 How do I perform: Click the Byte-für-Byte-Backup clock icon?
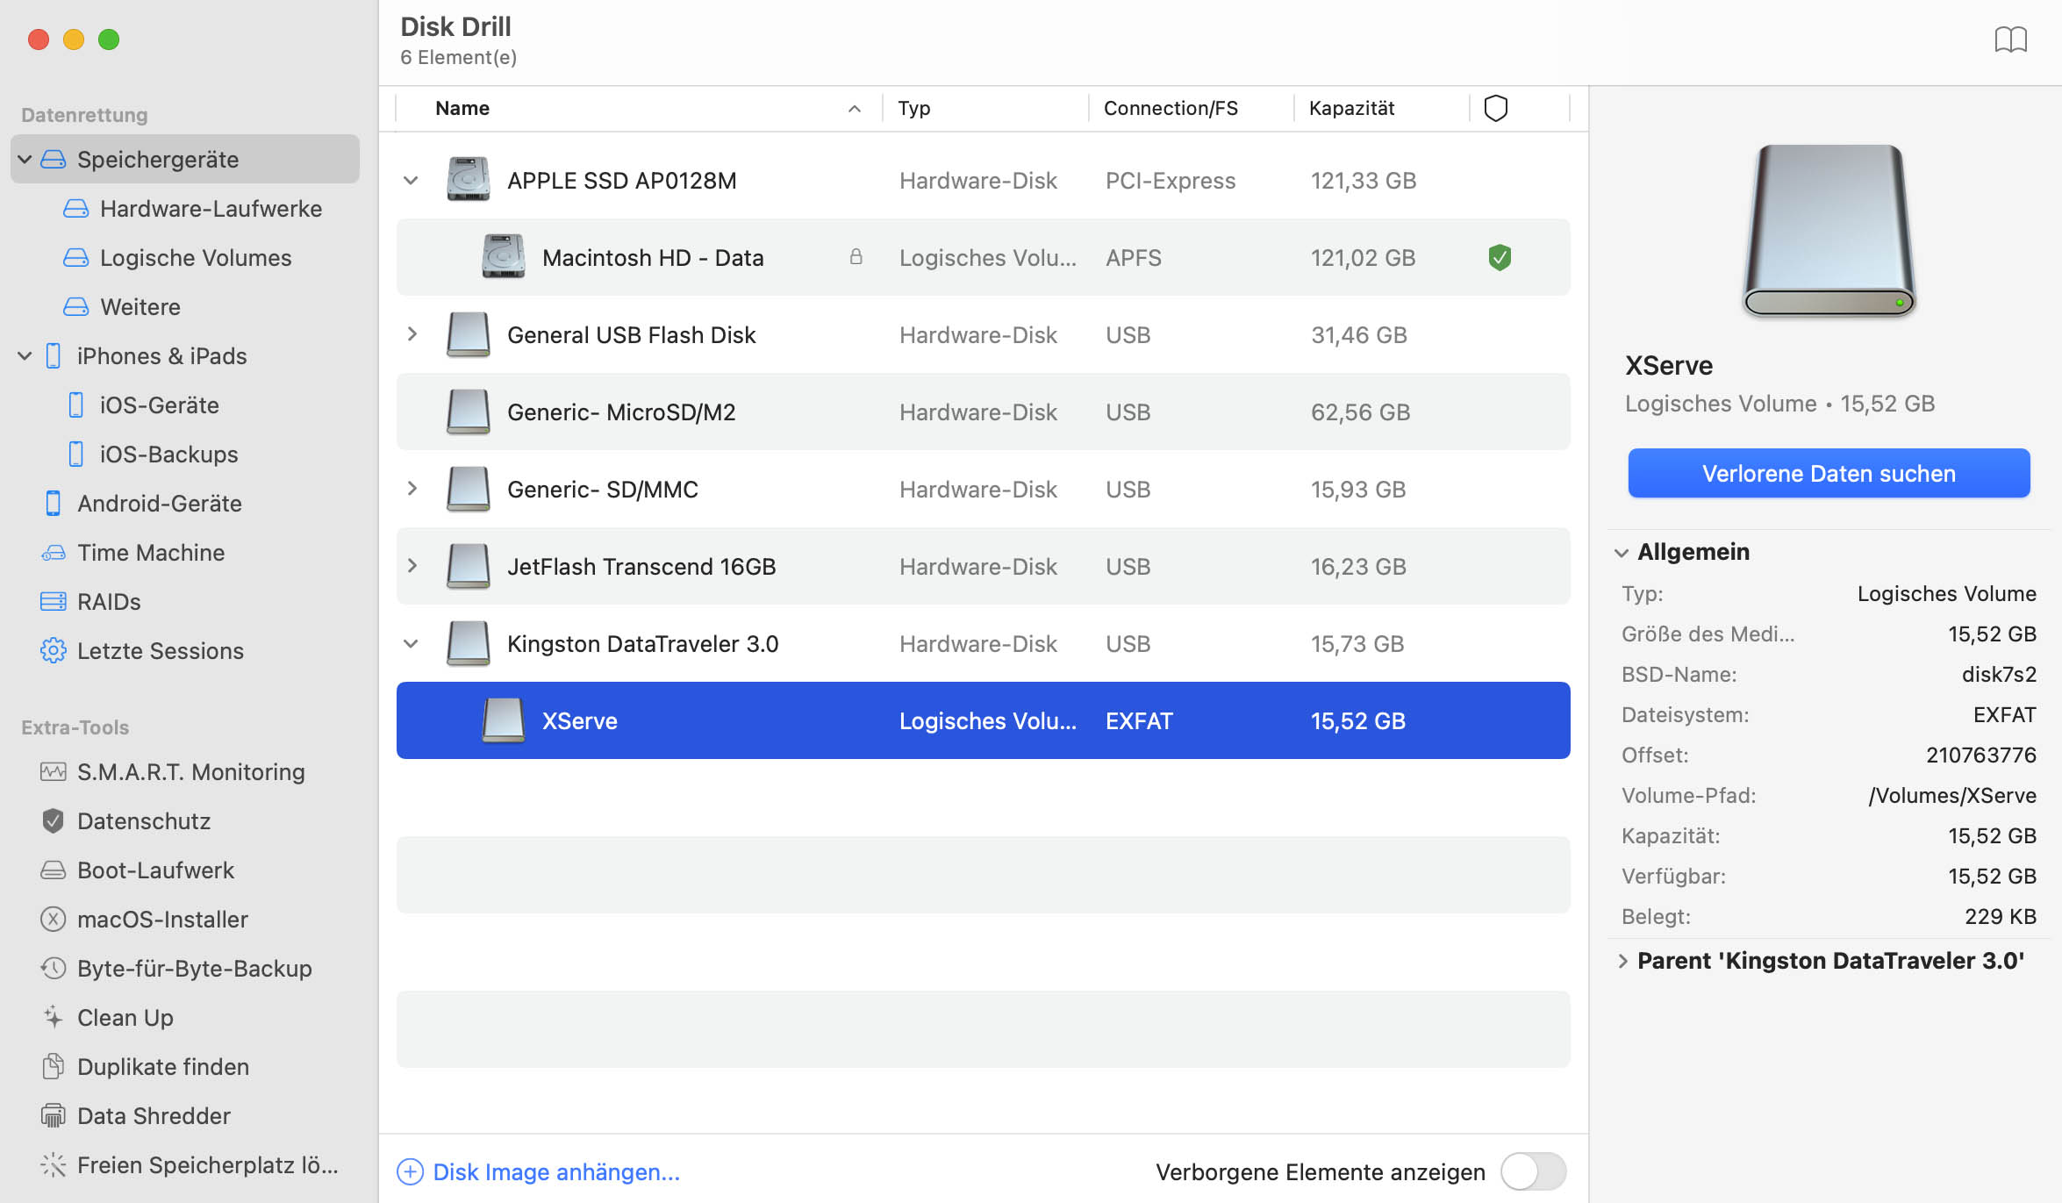(x=54, y=968)
